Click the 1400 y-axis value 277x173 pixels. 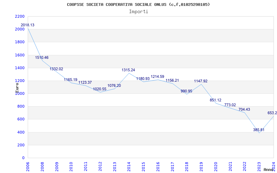(x=20, y=68)
